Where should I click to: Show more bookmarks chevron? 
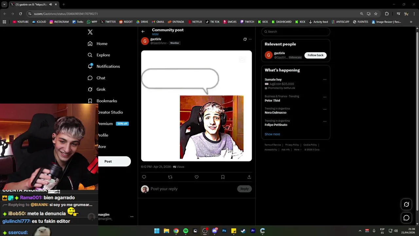411,22
